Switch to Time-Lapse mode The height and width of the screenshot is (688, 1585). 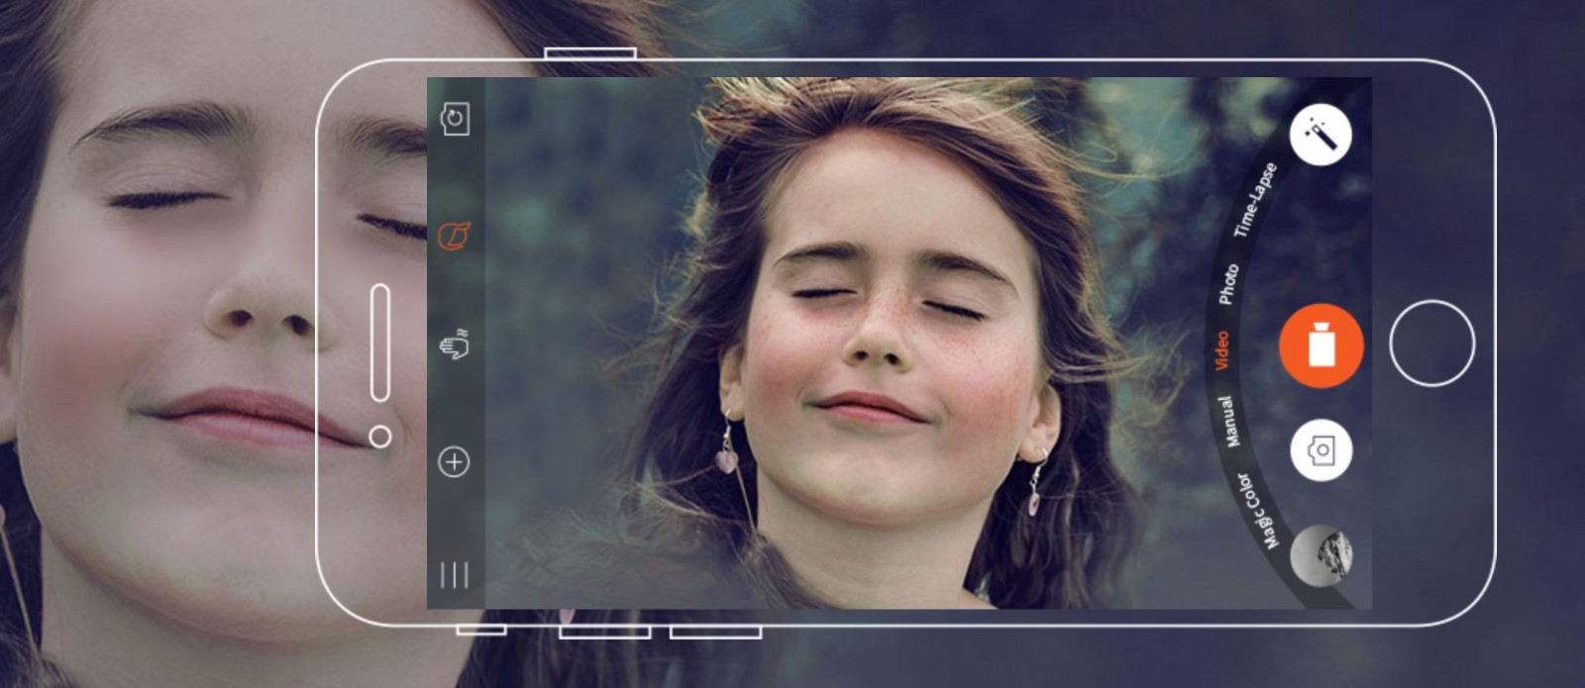pyautogui.click(x=1254, y=200)
